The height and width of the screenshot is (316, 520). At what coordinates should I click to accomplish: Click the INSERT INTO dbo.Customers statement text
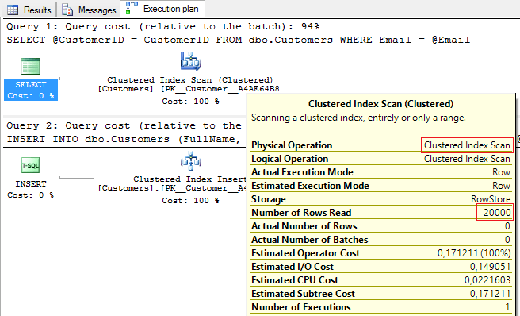point(124,139)
